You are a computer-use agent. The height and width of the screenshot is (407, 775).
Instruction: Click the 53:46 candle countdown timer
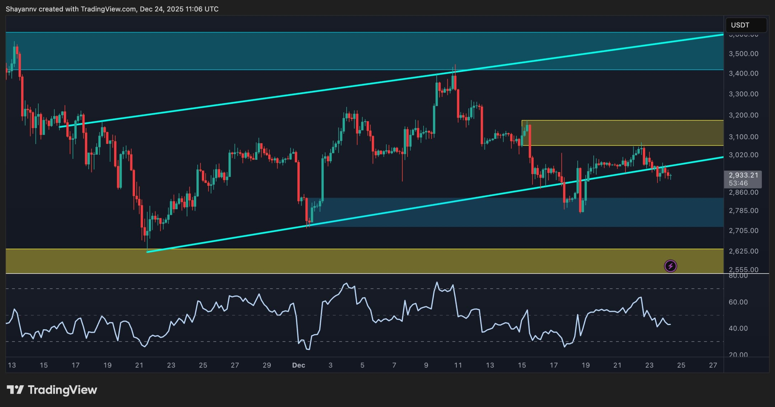[738, 183]
